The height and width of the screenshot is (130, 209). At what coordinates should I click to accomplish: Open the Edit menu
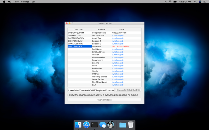tap(33, 2)
